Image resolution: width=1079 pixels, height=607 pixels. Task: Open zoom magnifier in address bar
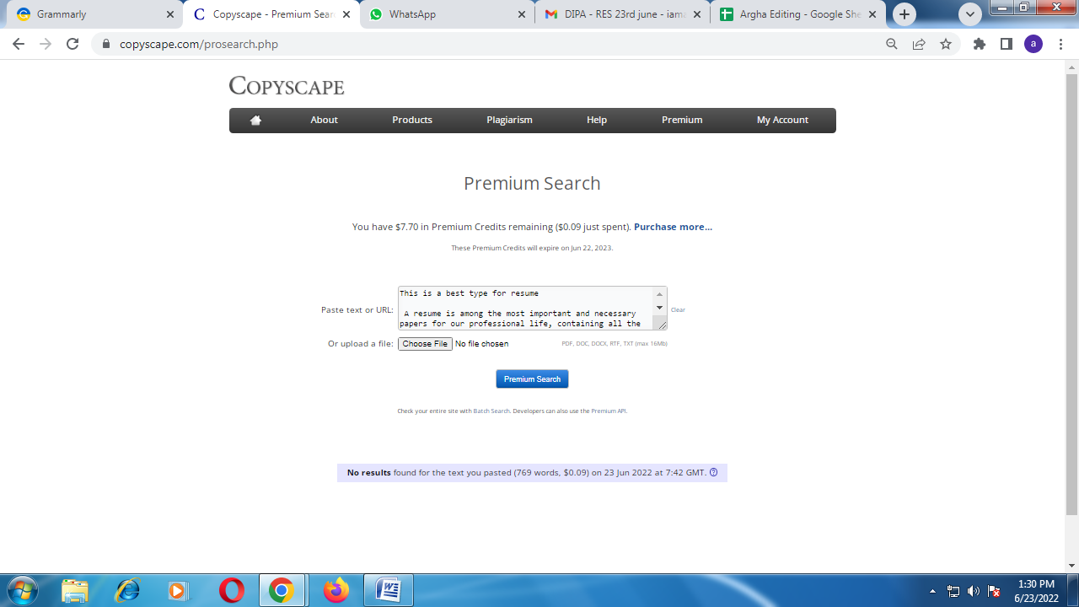[x=892, y=44]
